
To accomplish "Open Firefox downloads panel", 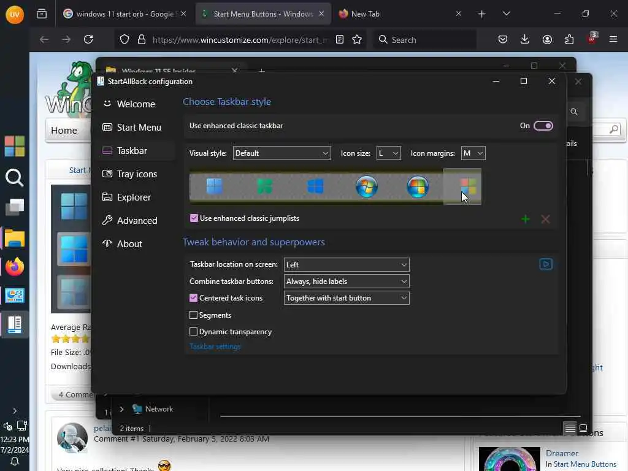I will click(525, 40).
